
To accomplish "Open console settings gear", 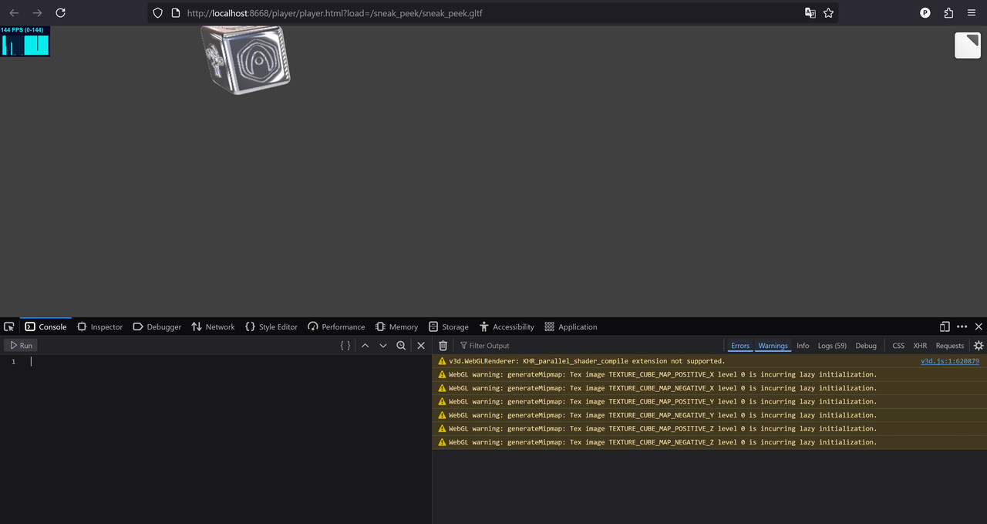I will pyautogui.click(x=979, y=346).
